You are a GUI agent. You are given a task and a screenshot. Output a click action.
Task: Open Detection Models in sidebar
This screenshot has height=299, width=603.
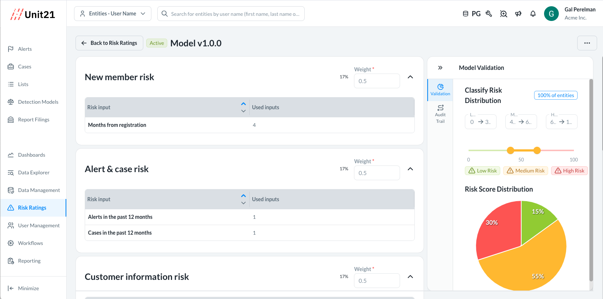click(38, 102)
